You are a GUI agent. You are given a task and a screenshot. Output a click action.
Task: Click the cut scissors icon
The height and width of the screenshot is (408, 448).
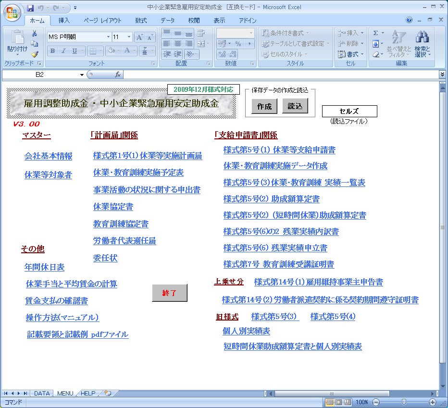(x=34, y=34)
